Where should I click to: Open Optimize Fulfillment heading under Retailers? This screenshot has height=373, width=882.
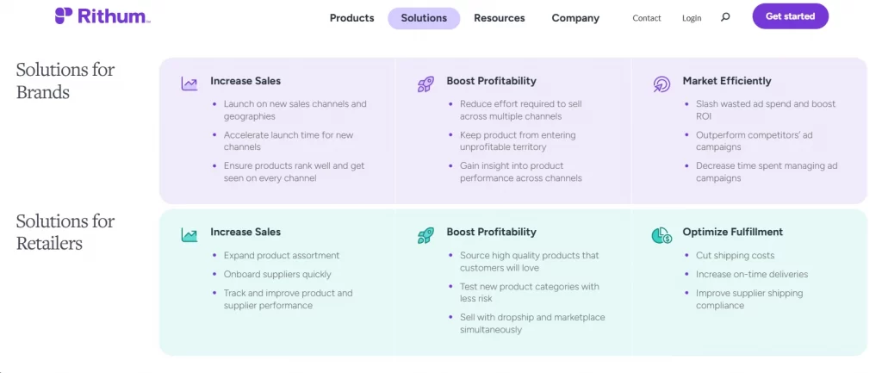click(732, 232)
